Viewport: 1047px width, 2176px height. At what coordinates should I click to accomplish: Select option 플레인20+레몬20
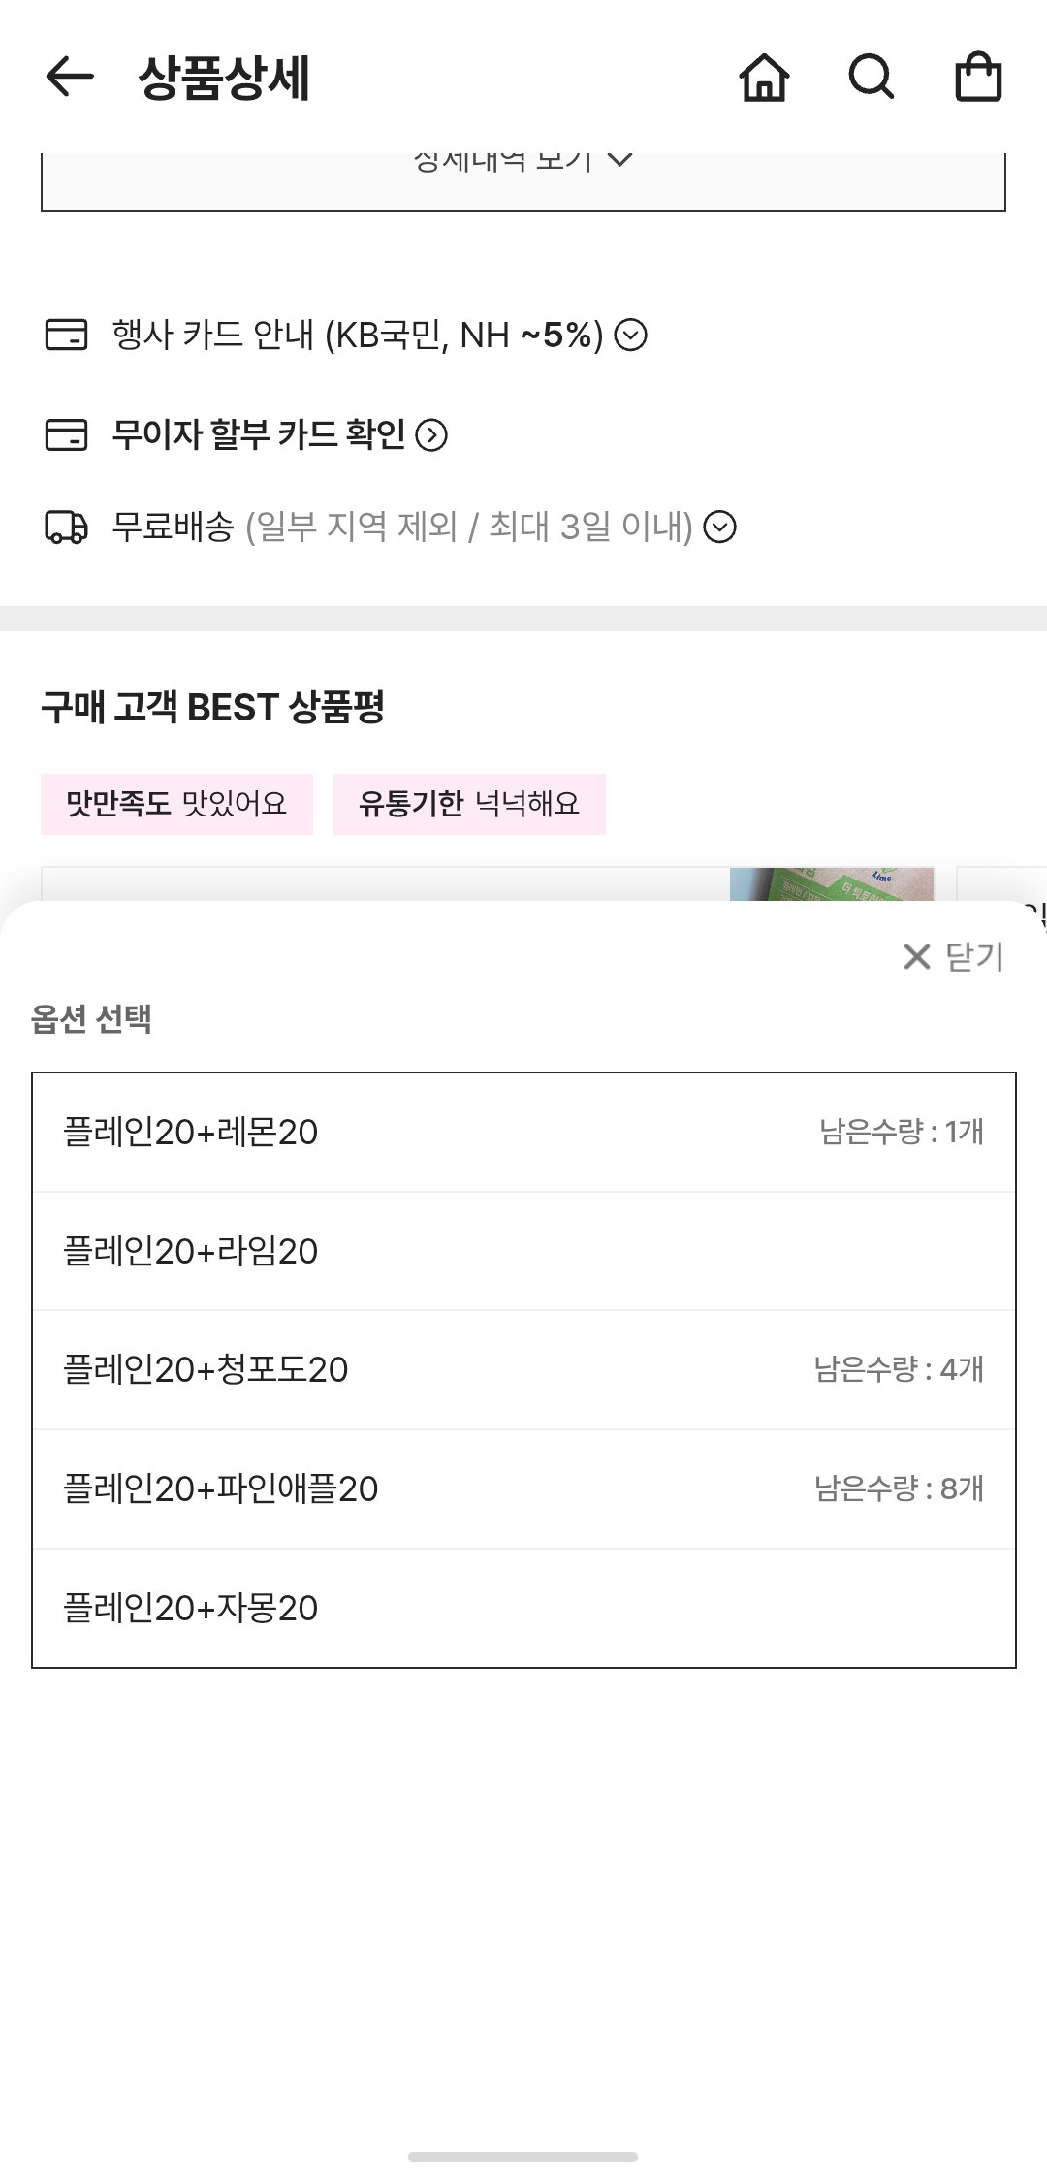523,1133
